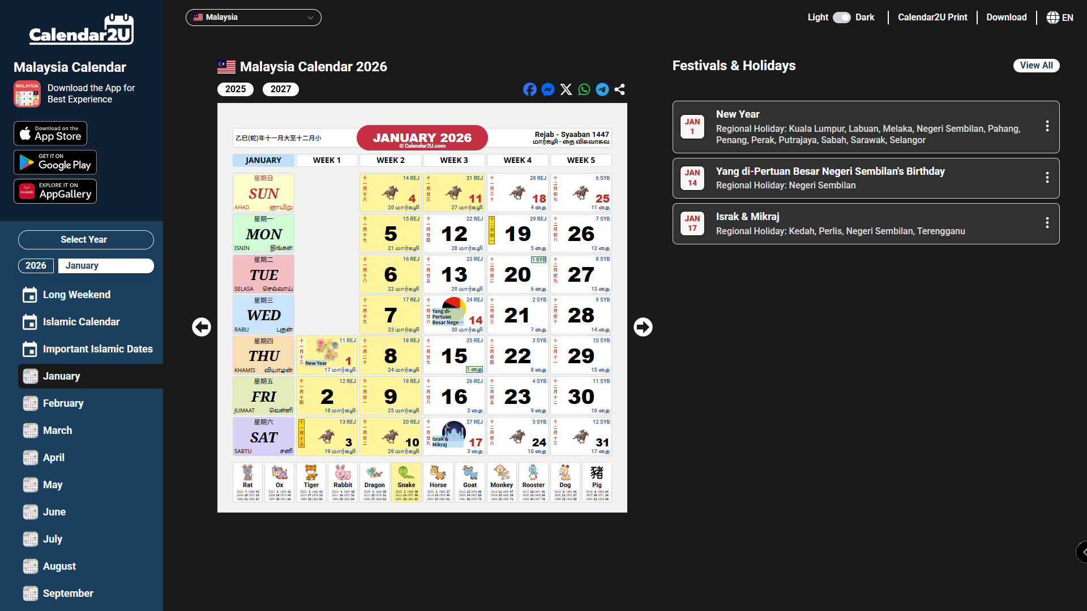
Task: Expand the side panel chevron at right edge
Action: tap(1082, 552)
